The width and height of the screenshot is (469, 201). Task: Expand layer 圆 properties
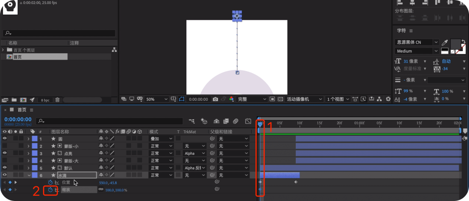tap(29, 138)
